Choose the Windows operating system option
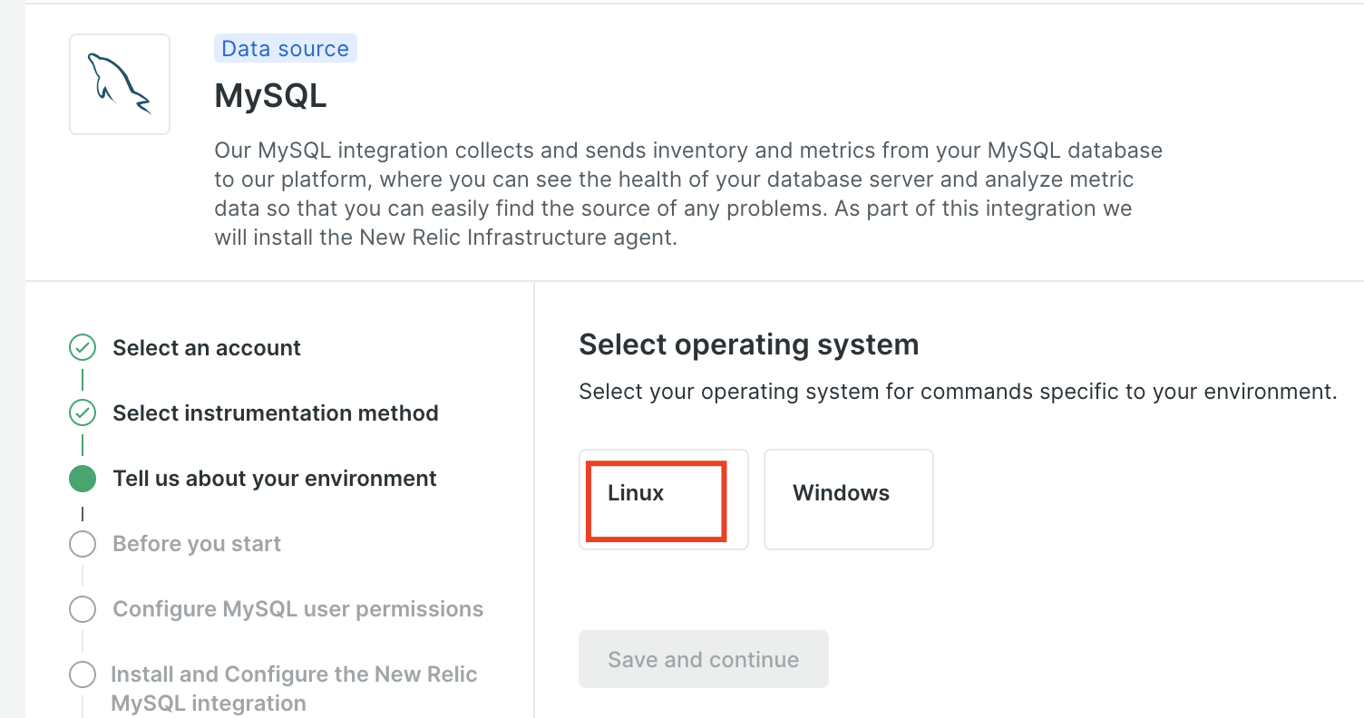1364x718 pixels. 849,500
